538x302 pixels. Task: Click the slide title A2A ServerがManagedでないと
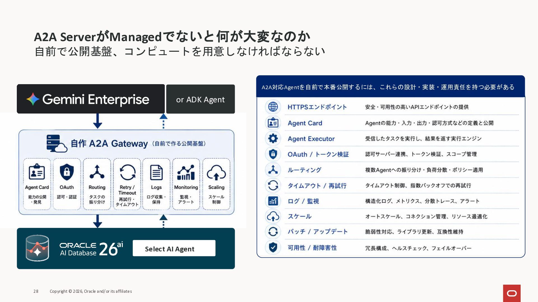point(172,36)
